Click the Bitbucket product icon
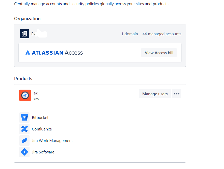 click(x=24, y=118)
